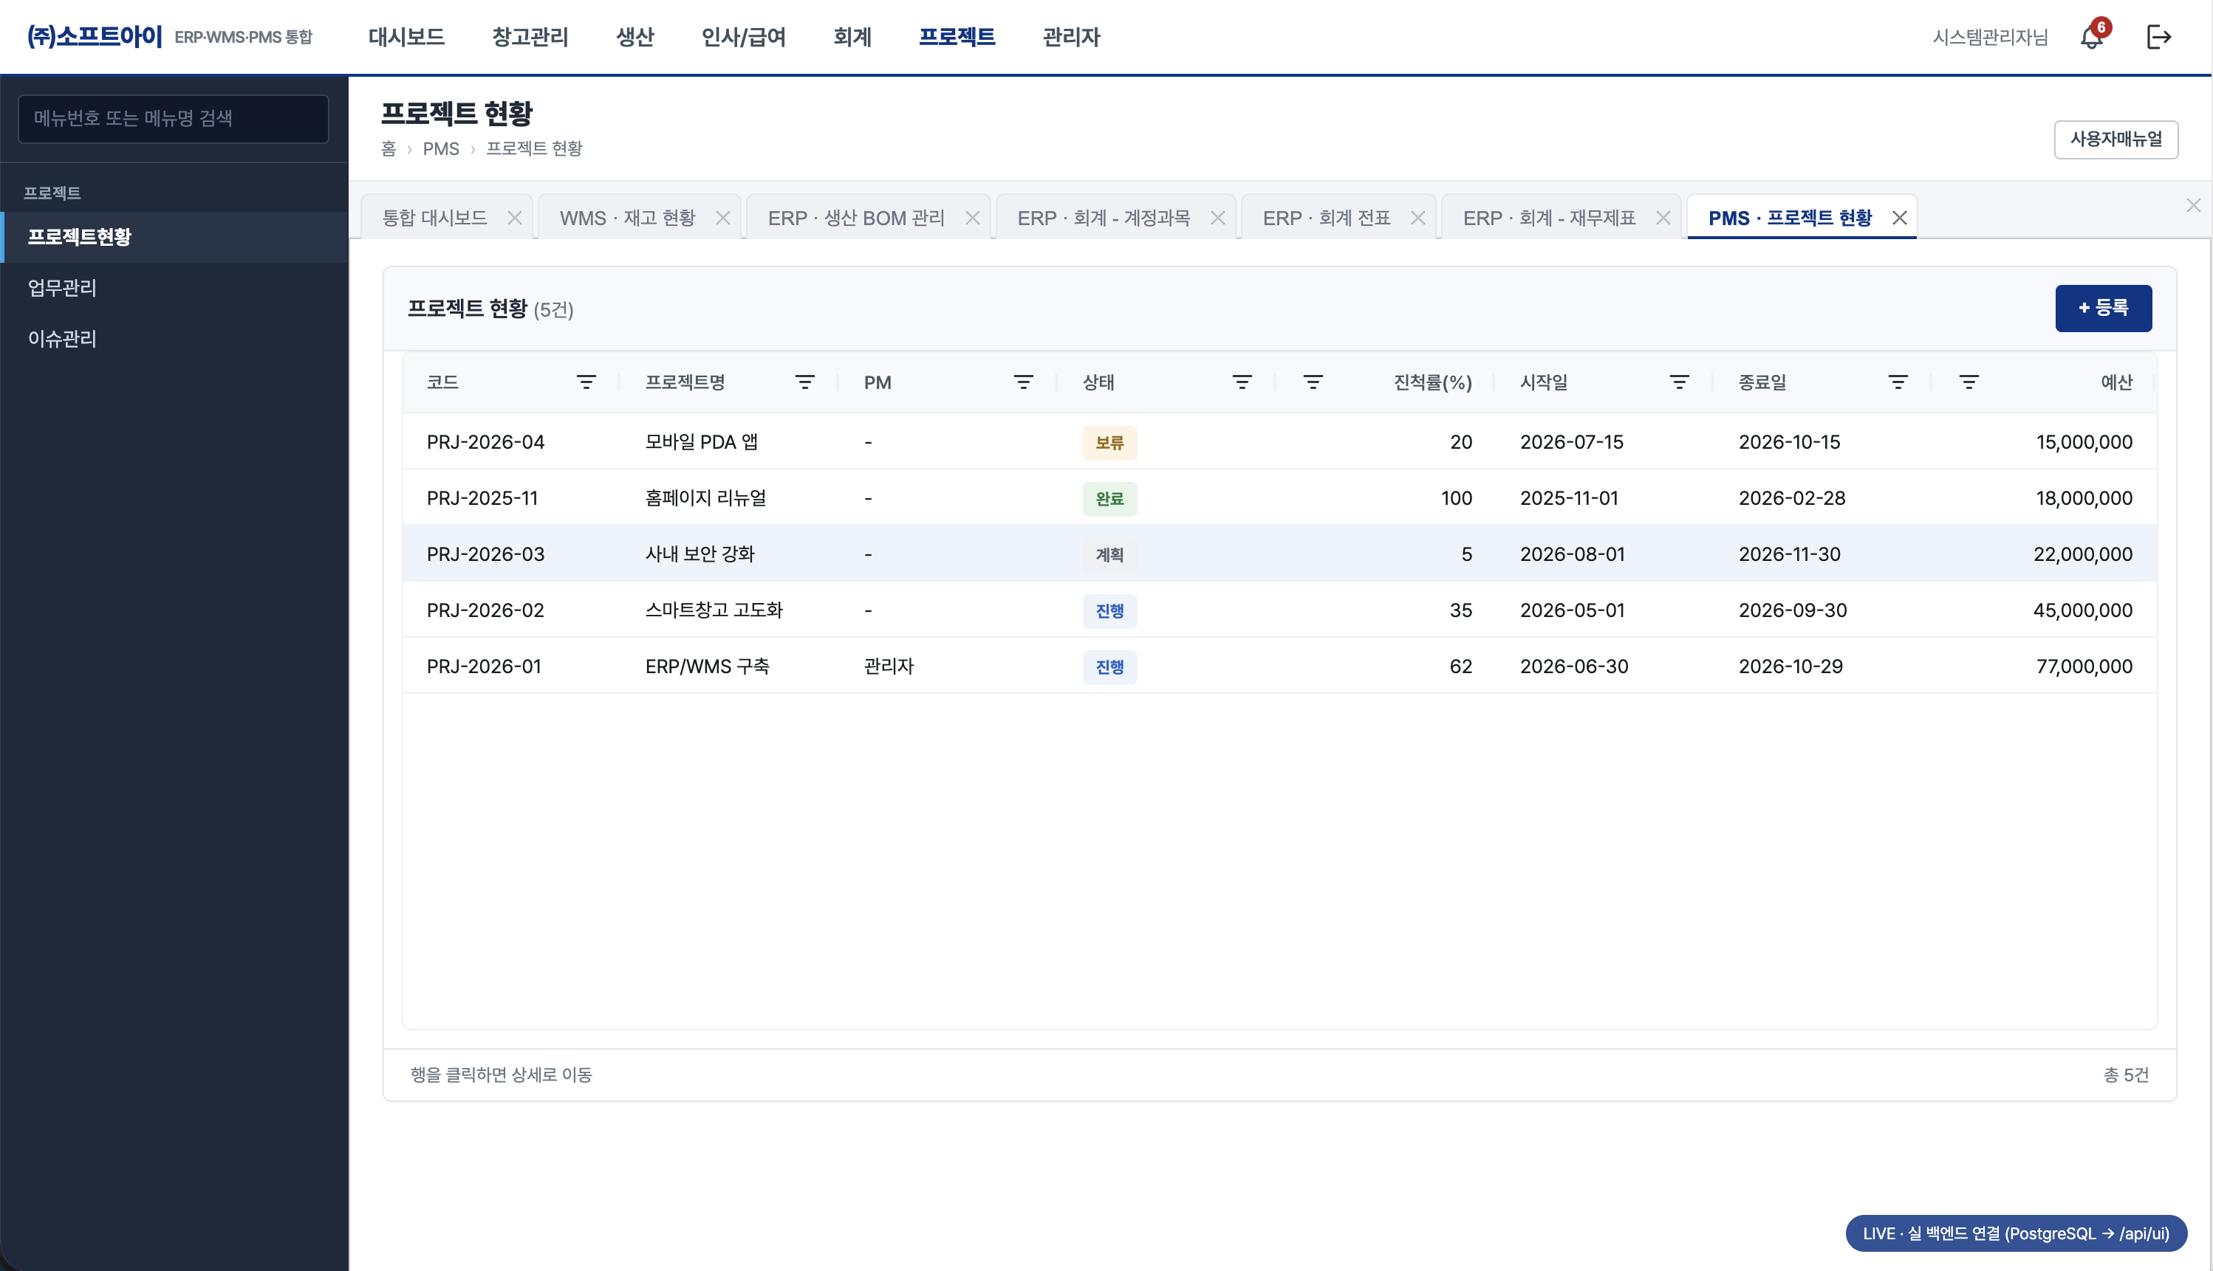The width and height of the screenshot is (2213, 1271).
Task: Switch to WMS 재고 현황 tab
Action: (x=627, y=218)
